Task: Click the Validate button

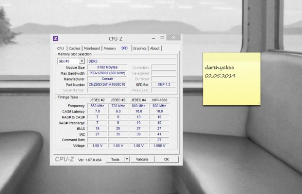Action: point(142,160)
